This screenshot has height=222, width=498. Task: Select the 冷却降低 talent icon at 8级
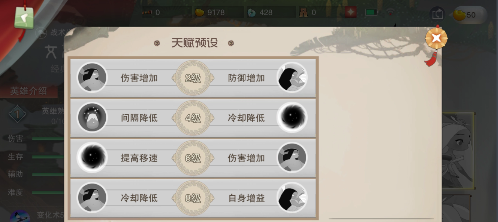[92, 198]
